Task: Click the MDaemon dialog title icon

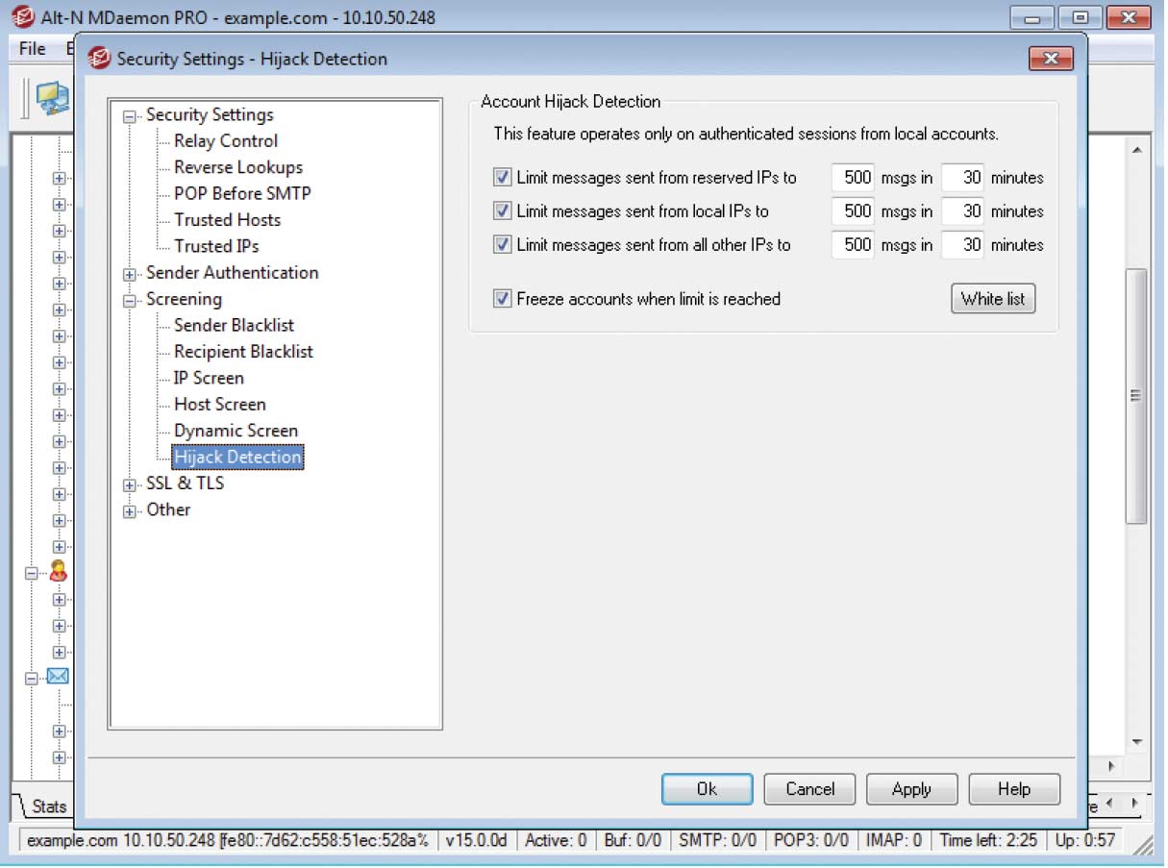Action: pyautogui.click(x=99, y=59)
